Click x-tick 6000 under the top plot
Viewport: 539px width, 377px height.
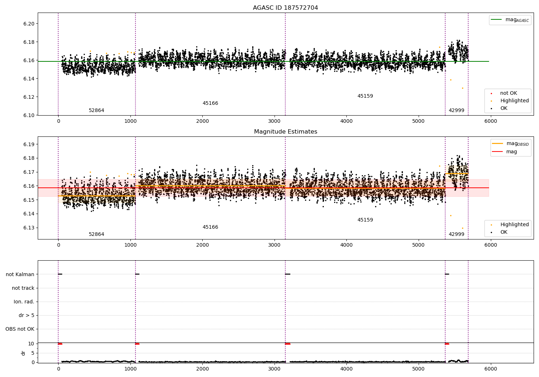click(490, 121)
